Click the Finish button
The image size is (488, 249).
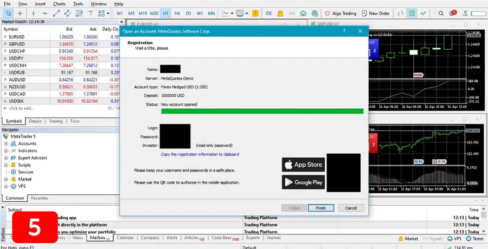321,208
